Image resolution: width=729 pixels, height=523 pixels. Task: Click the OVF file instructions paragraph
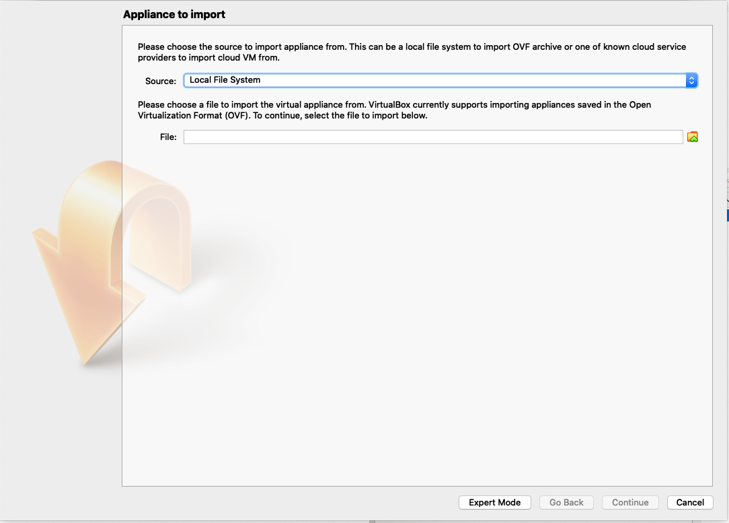point(394,110)
